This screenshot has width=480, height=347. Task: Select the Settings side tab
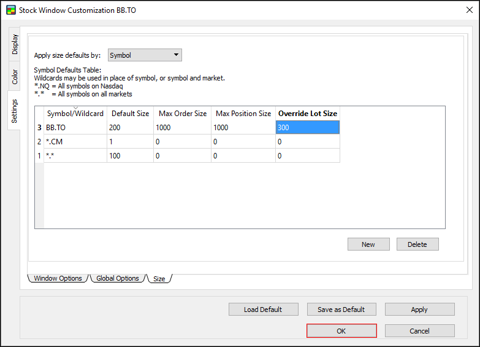click(x=15, y=111)
